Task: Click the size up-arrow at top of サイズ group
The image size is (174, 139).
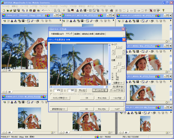Action: [x=117, y=47]
